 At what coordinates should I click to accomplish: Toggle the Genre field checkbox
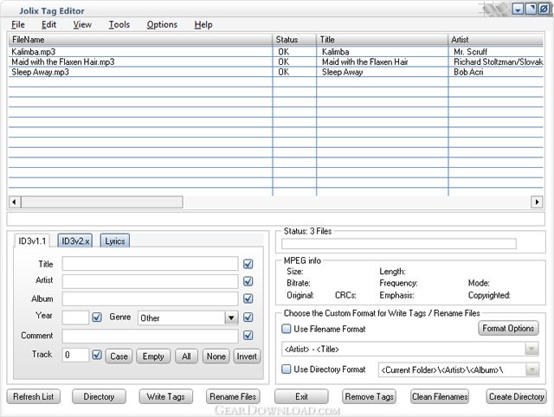248,317
